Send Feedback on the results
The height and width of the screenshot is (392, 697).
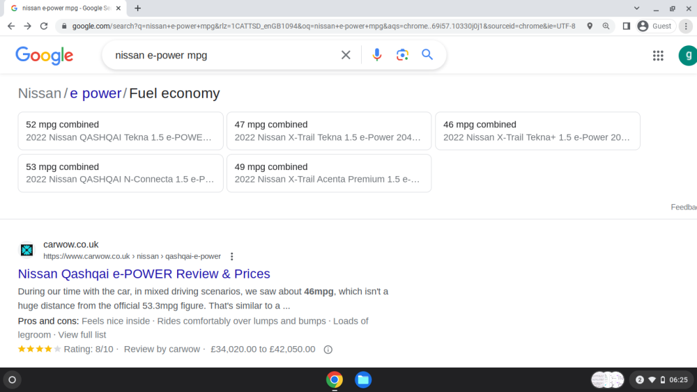pos(684,207)
